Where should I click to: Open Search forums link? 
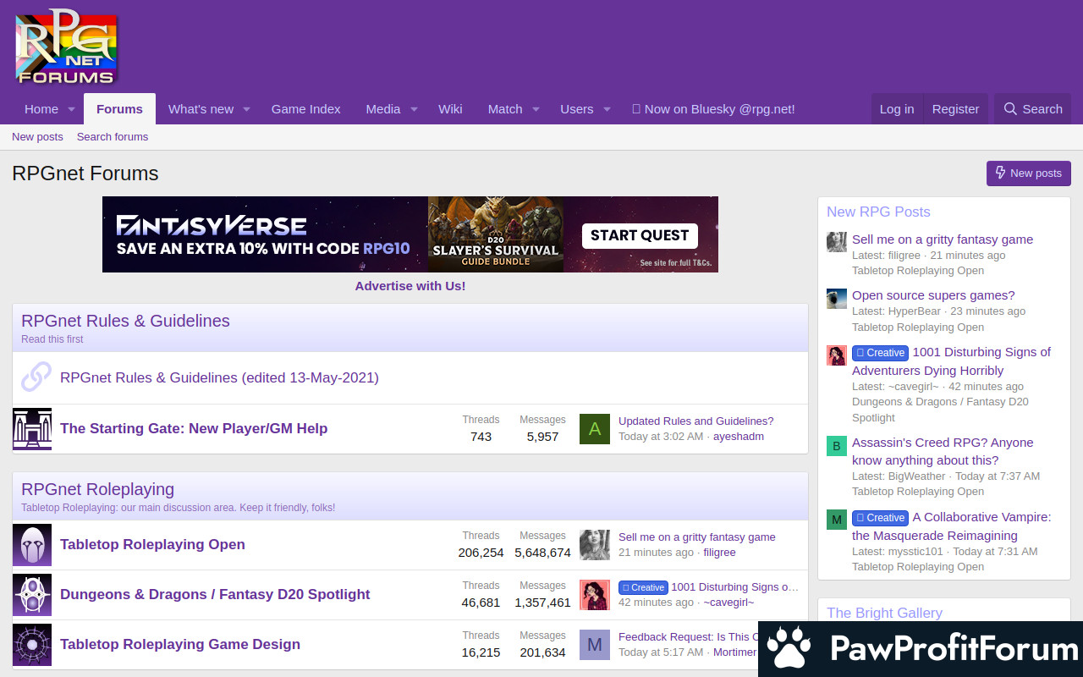[113, 137]
